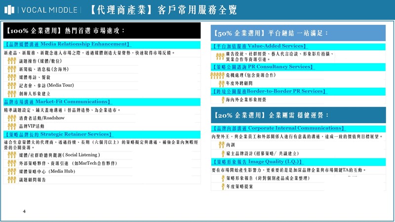
Task: Click the key icons beside Social Listening item
Action: pos(12,155)
